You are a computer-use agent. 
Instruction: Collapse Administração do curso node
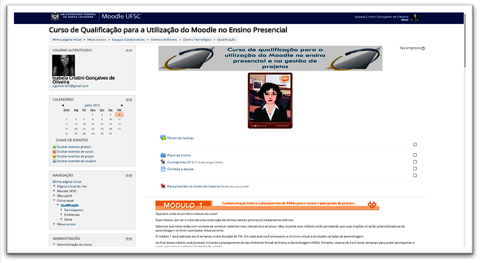point(55,245)
